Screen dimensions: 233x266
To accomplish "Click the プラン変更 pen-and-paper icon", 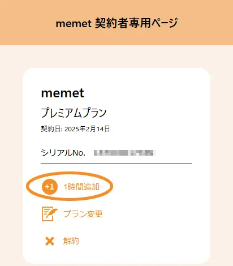I will click(x=49, y=214).
